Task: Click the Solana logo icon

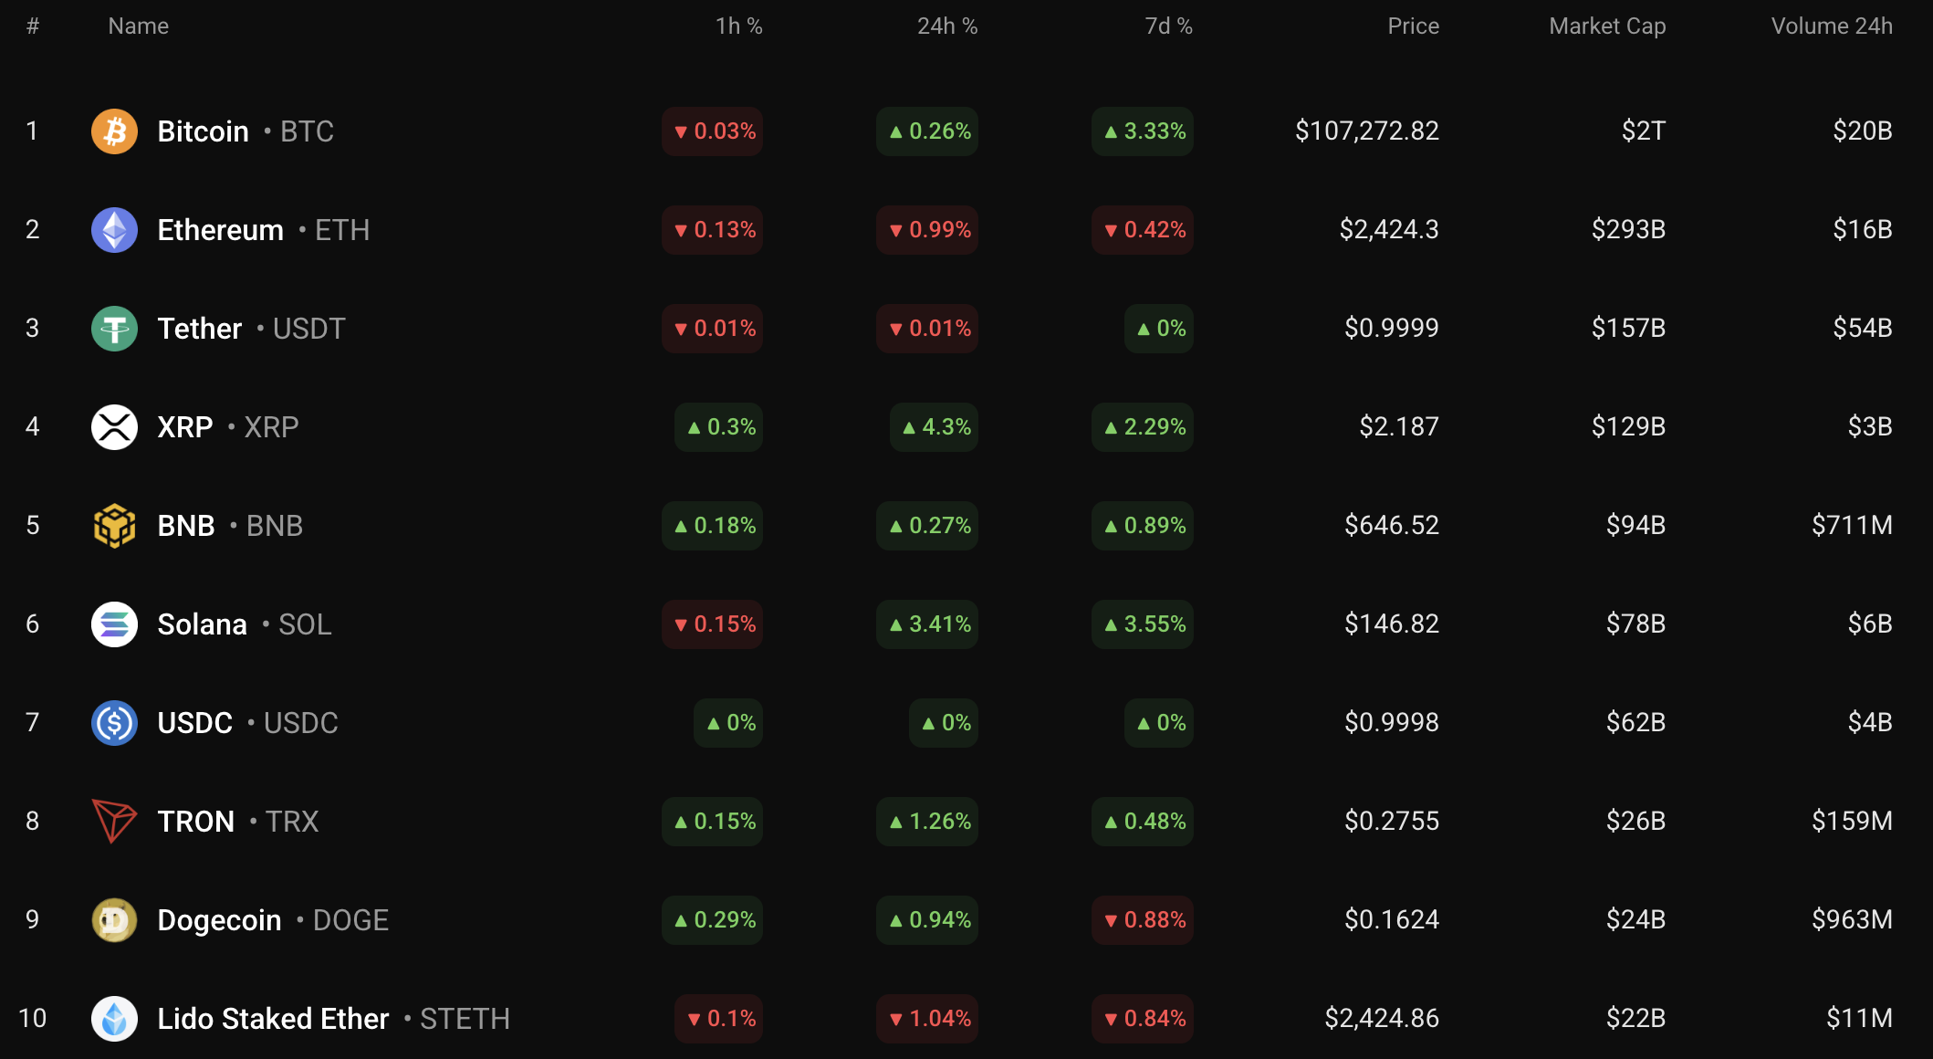Action: point(114,624)
